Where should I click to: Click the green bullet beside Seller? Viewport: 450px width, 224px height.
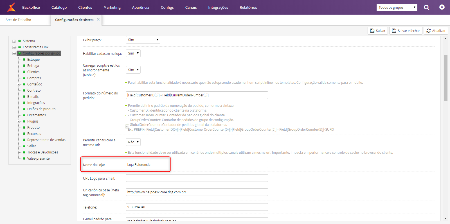click(x=24, y=146)
